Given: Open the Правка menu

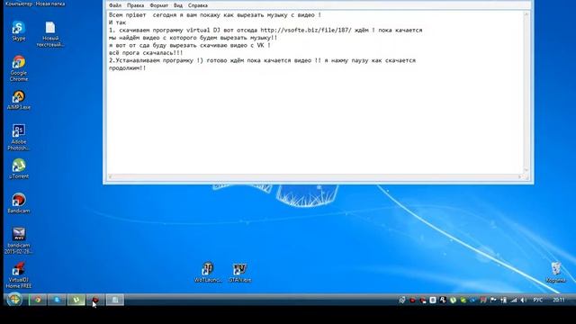Looking at the screenshot, I should coord(135,5).
